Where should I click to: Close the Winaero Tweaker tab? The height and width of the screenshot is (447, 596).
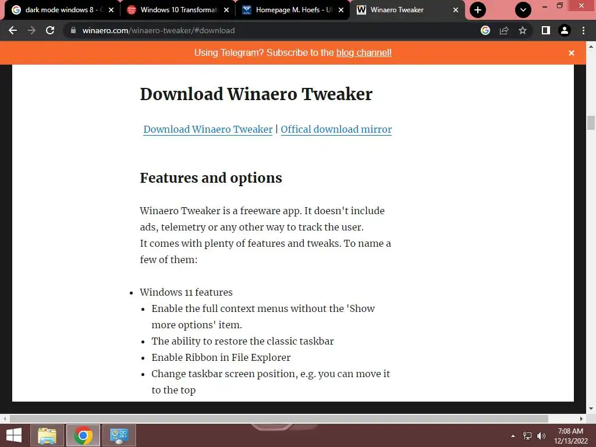click(455, 10)
